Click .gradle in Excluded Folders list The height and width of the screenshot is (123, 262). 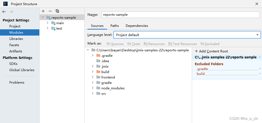pos(202,69)
